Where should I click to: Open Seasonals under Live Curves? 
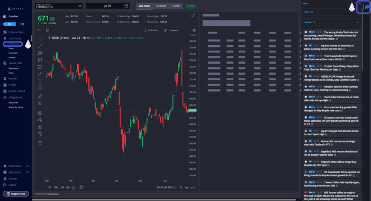click(x=13, y=53)
